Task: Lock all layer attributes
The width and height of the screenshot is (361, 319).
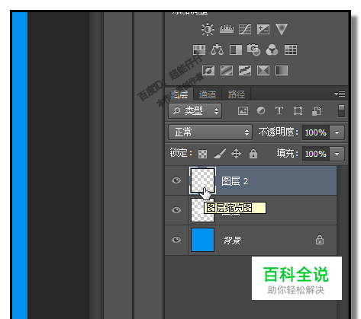Action: click(253, 154)
